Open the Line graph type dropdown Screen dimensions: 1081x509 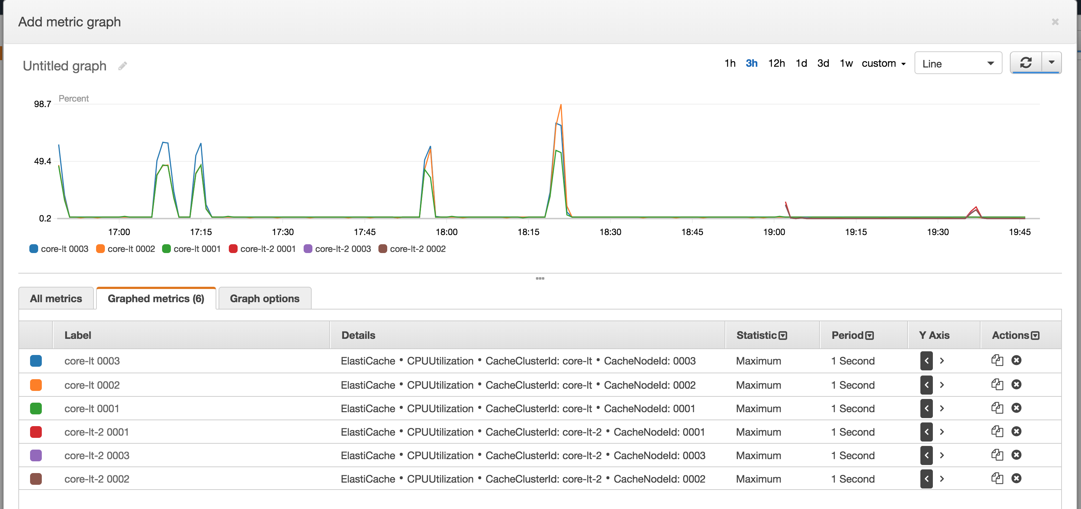click(x=958, y=63)
